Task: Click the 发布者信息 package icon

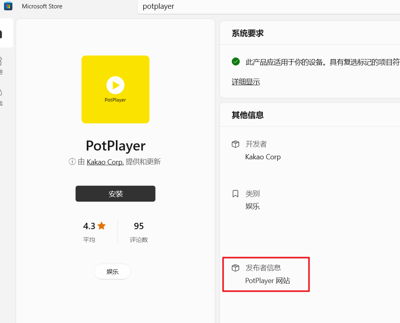Action: pos(235,268)
